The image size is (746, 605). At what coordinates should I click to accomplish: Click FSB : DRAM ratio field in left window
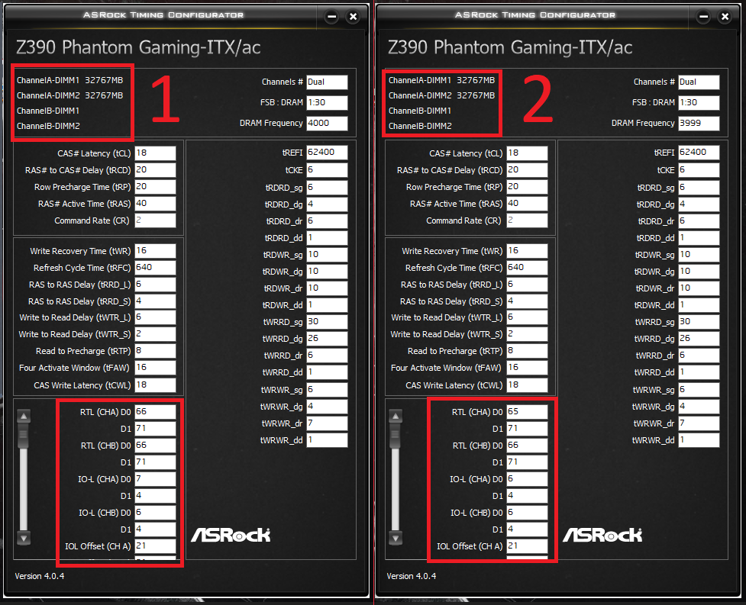pyautogui.click(x=327, y=103)
